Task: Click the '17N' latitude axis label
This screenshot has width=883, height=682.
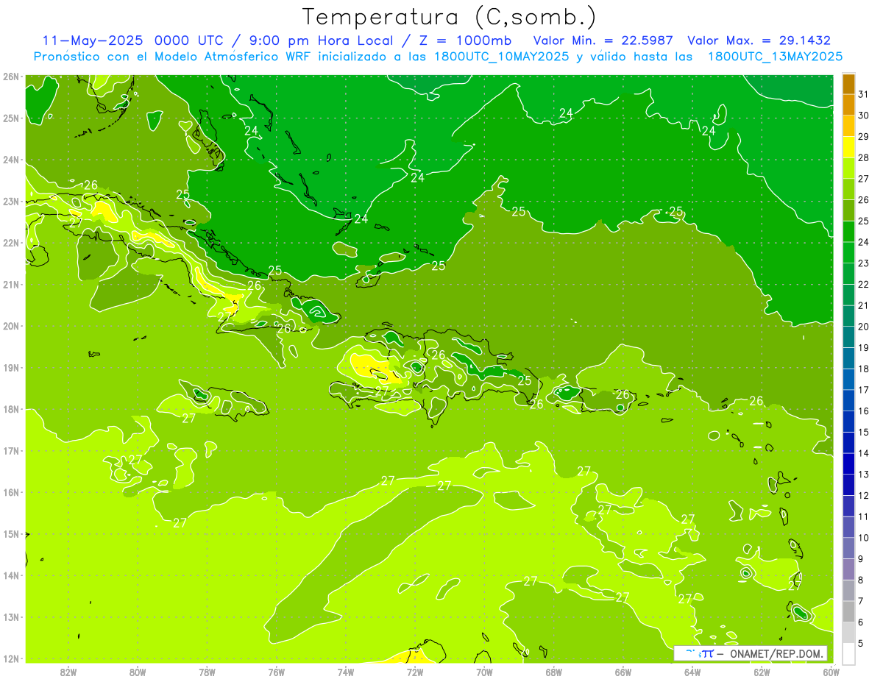Action: 11,451
